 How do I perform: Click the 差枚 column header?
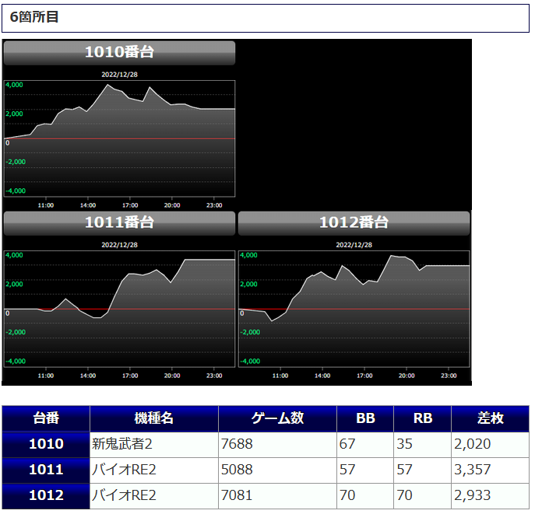tap(491, 418)
